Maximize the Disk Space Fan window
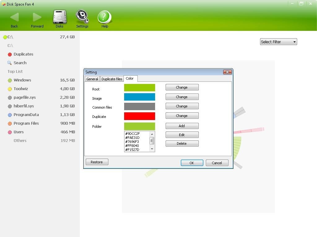Viewport: 317px width, 237px height. [x=301, y=4]
